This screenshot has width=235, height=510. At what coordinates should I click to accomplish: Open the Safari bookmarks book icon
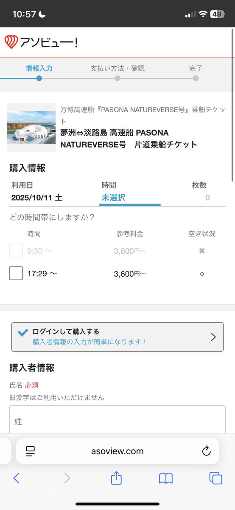(x=166, y=478)
